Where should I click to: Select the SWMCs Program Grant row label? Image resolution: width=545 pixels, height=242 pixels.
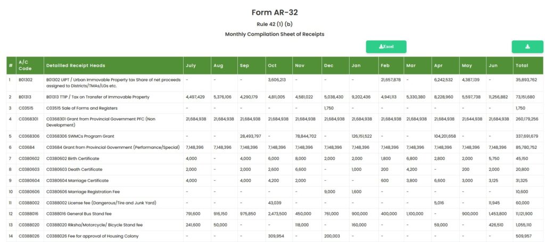(x=80, y=137)
